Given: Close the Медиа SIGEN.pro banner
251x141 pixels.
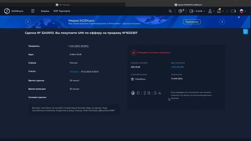Looking at the screenshot, I should click(x=239, y=17).
